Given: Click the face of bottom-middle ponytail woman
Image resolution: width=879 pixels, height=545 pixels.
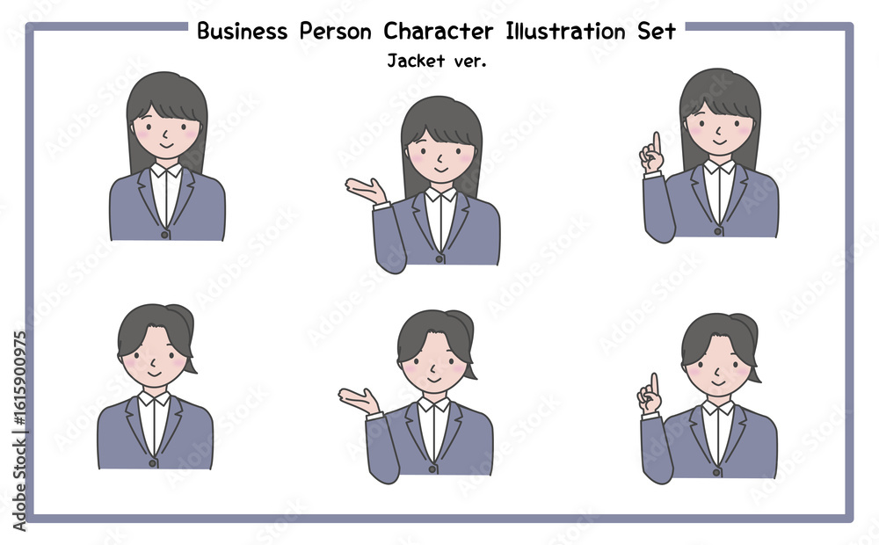Looking at the screenshot, I should (434, 365).
